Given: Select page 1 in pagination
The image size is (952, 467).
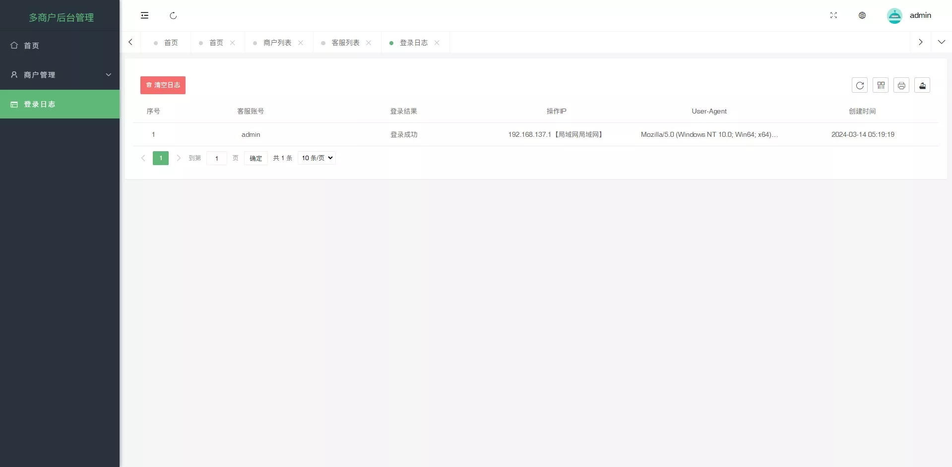Looking at the screenshot, I should 160,158.
